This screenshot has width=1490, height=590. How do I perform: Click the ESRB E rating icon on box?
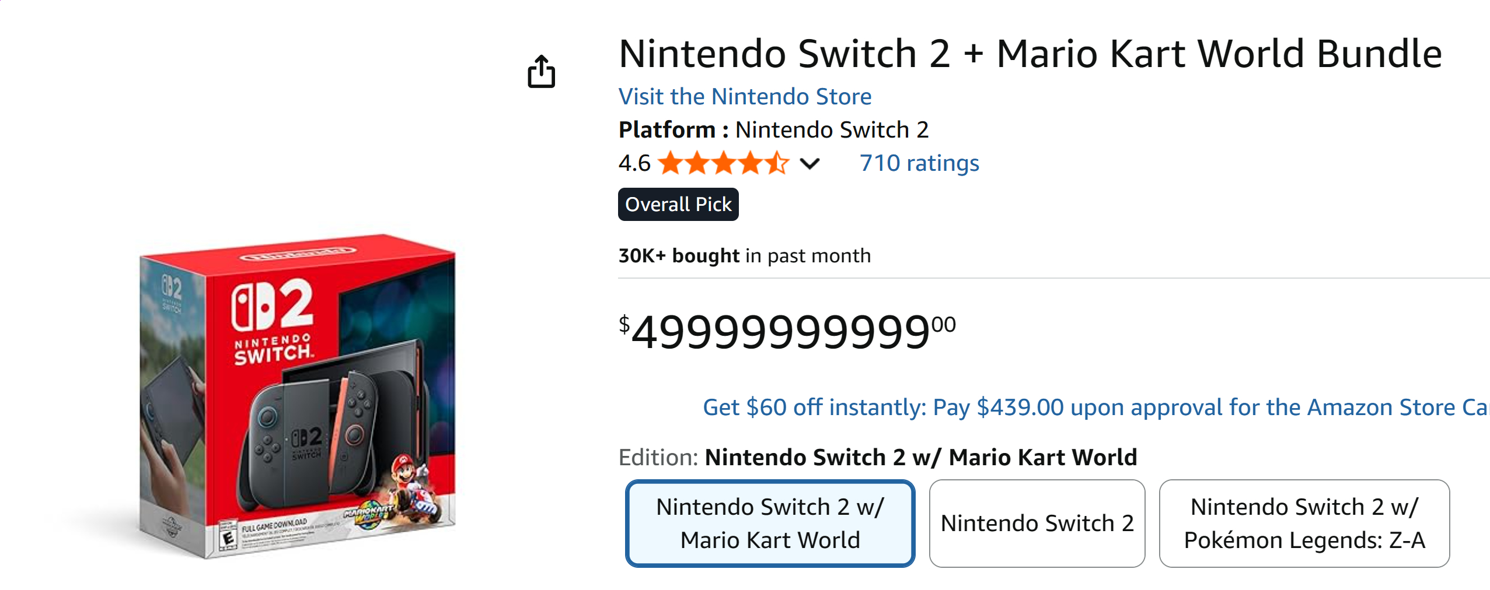[228, 536]
